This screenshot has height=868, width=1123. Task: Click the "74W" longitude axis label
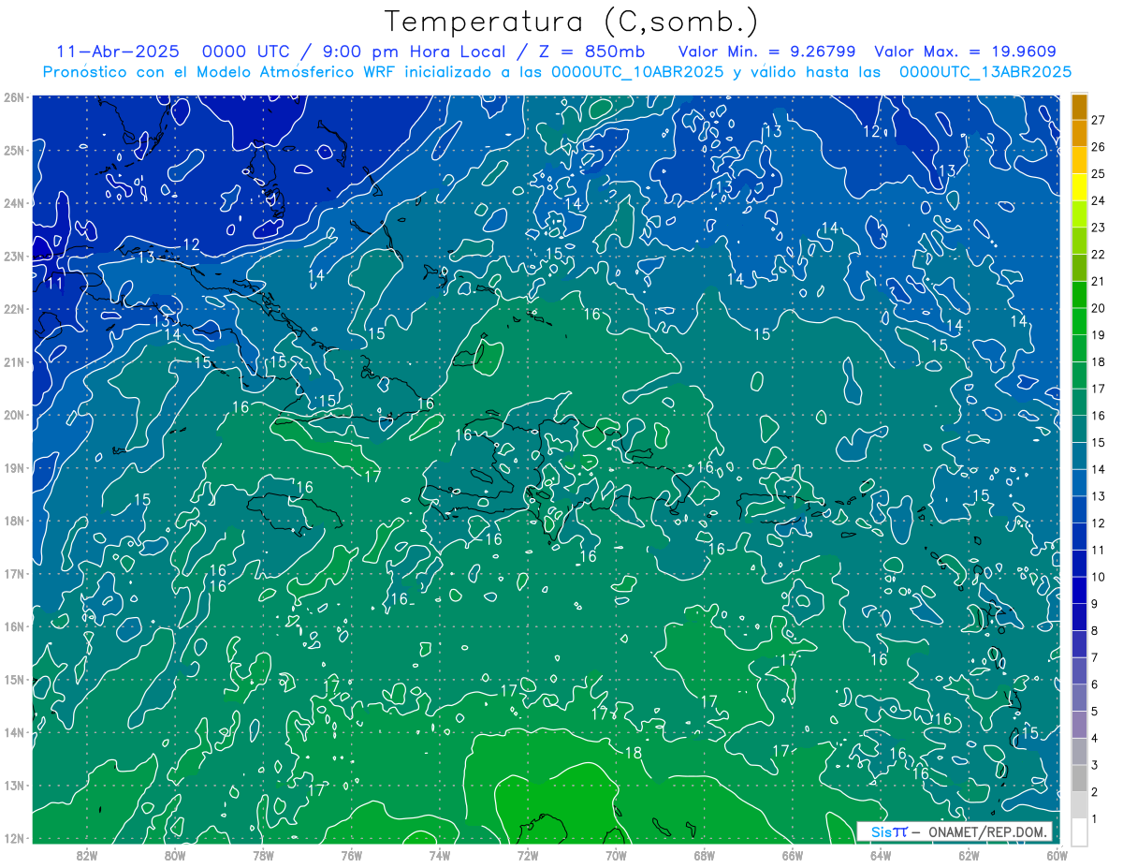point(439,855)
